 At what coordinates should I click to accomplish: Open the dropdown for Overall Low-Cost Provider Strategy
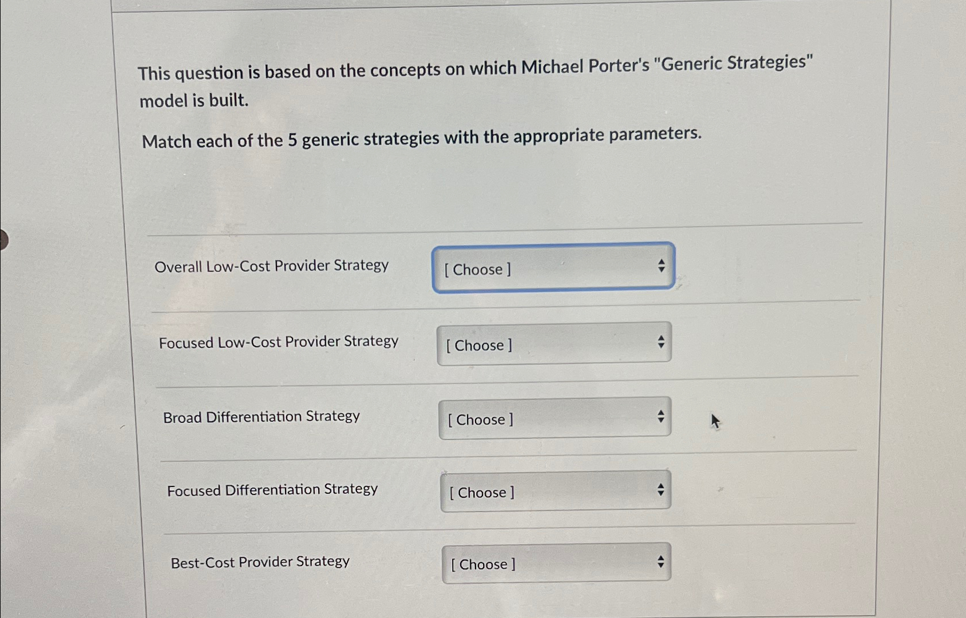552,268
